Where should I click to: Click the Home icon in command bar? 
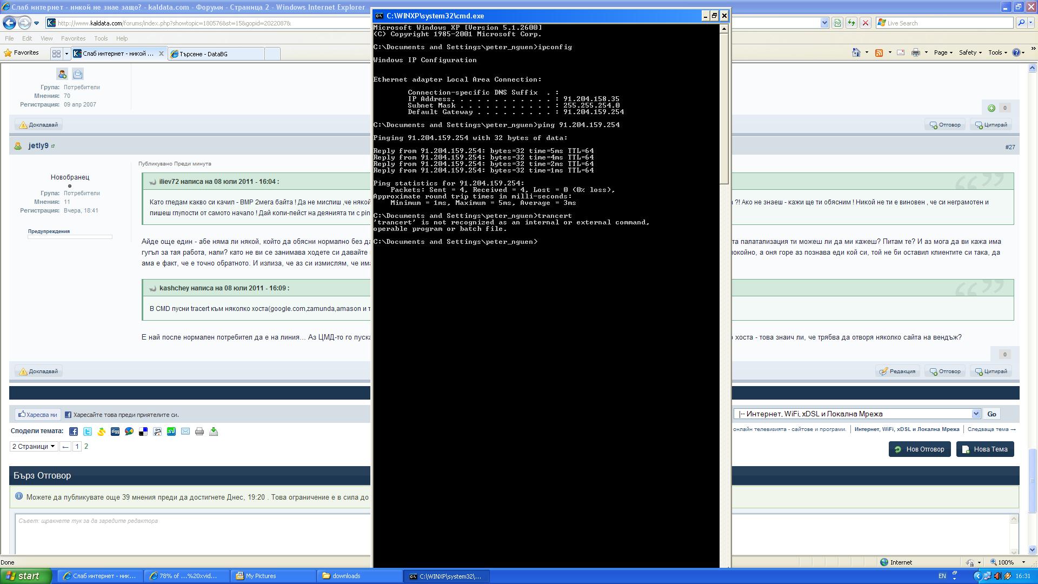(x=856, y=52)
